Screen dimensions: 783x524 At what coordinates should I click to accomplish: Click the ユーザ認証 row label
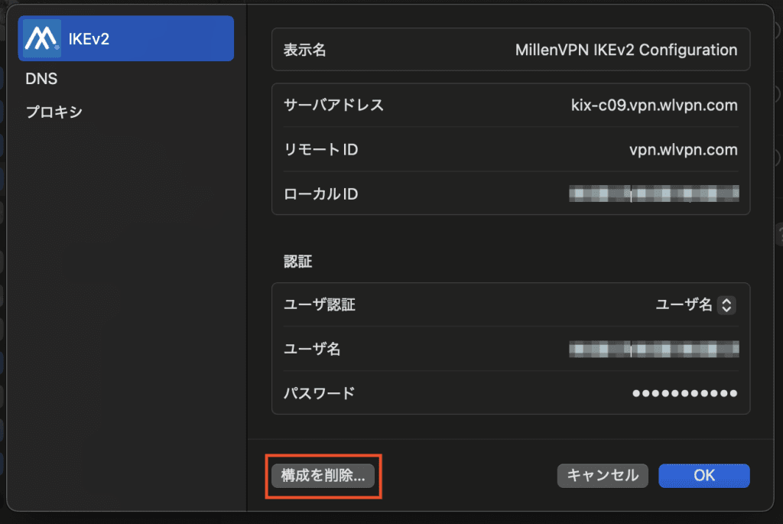point(319,305)
